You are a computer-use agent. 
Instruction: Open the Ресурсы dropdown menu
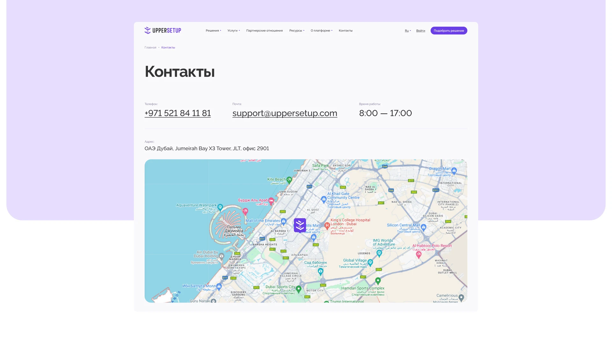tap(297, 31)
